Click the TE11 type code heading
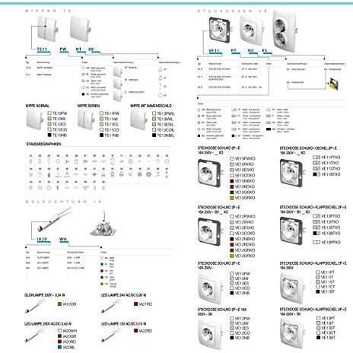Viewport: 353px width, 353px height. pos(42,49)
